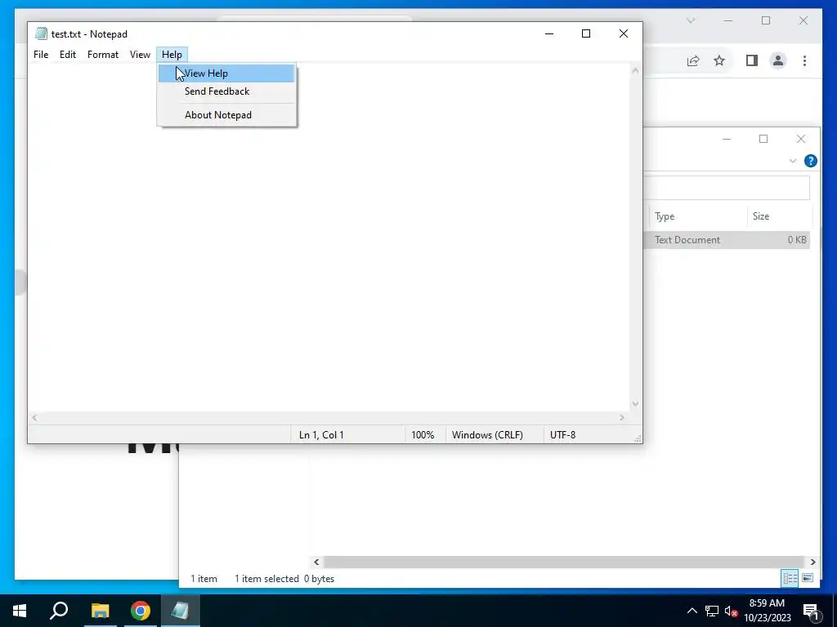This screenshot has height=627, width=837.
Task: Click Ln 1, Col 1 status text
Action: 321,435
